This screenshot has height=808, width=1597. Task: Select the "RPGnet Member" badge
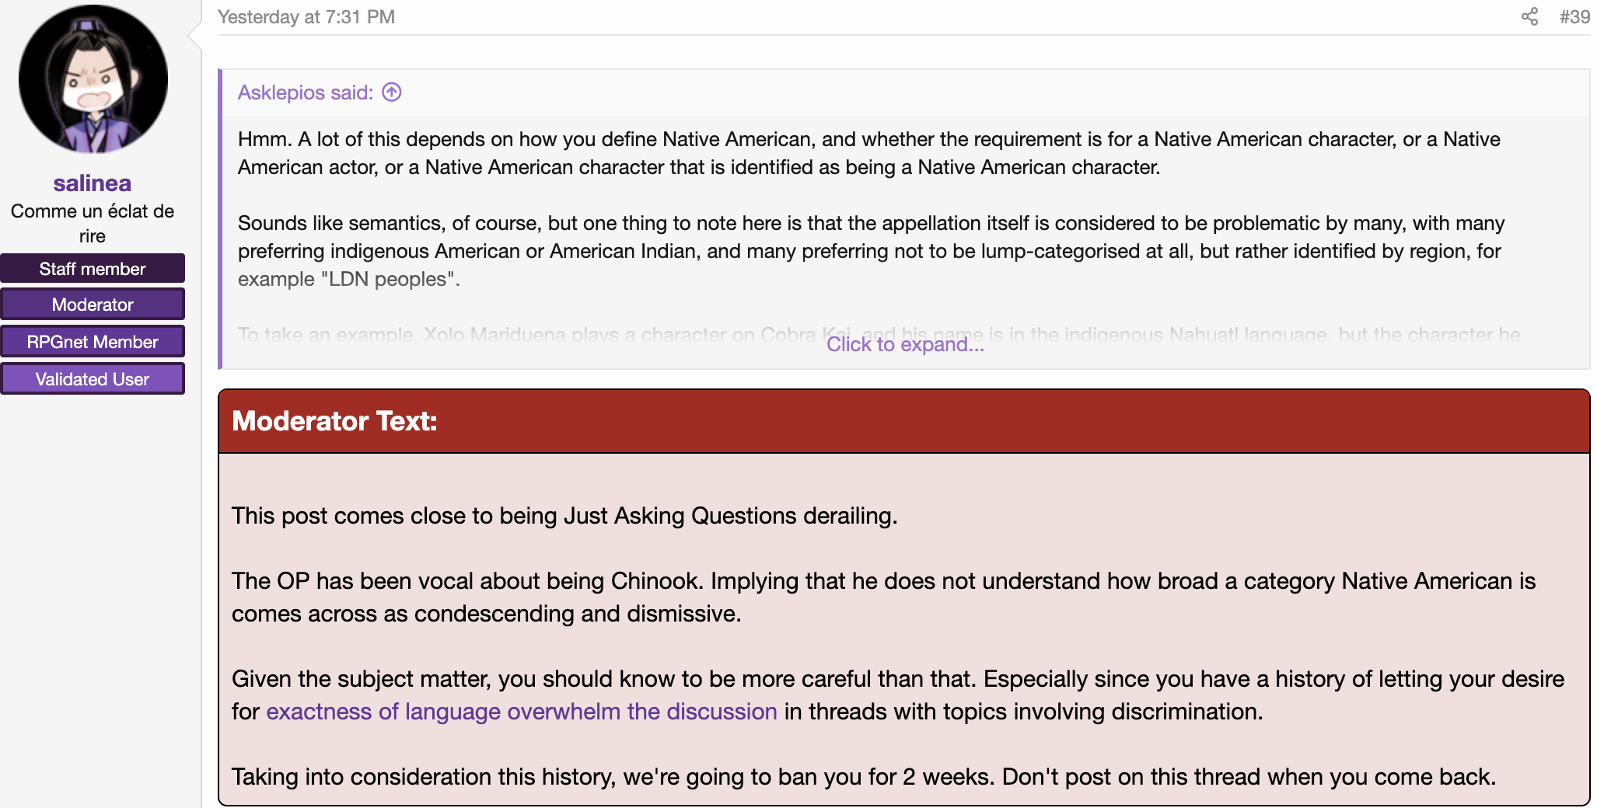click(93, 342)
